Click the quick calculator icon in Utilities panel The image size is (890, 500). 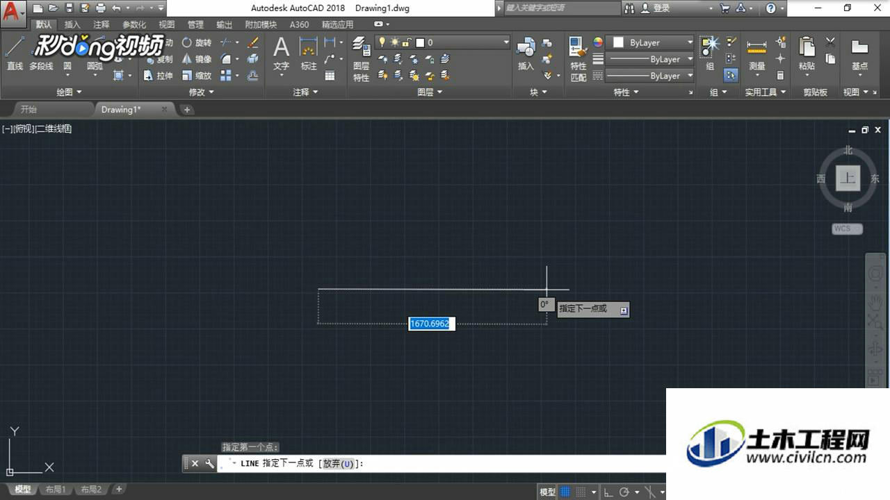click(x=780, y=76)
